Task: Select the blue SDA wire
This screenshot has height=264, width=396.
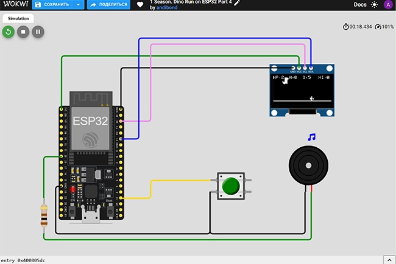Action: (x=225, y=38)
